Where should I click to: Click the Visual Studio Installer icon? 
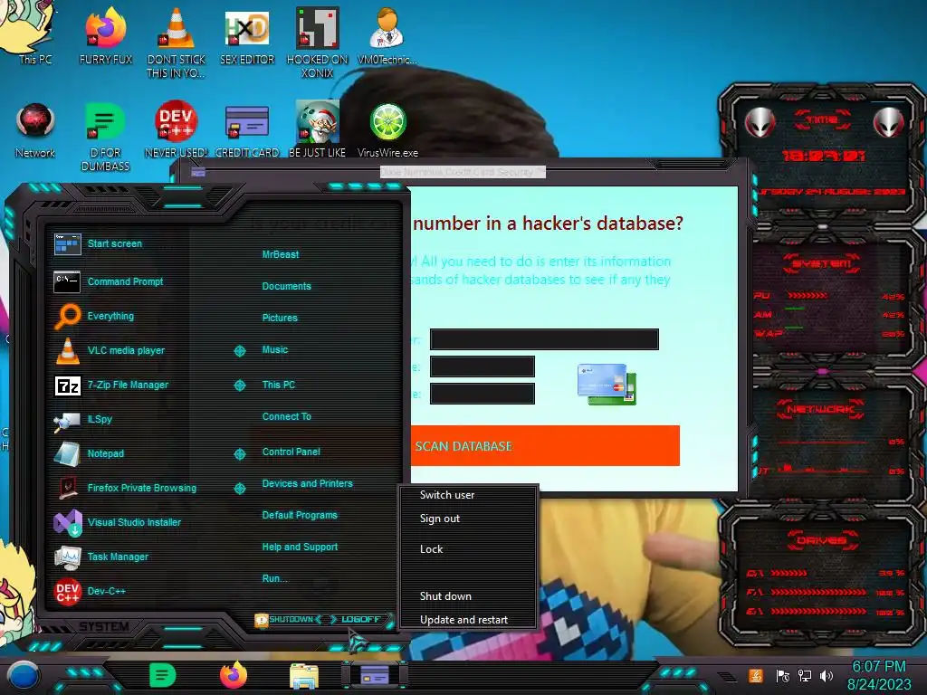click(x=67, y=522)
